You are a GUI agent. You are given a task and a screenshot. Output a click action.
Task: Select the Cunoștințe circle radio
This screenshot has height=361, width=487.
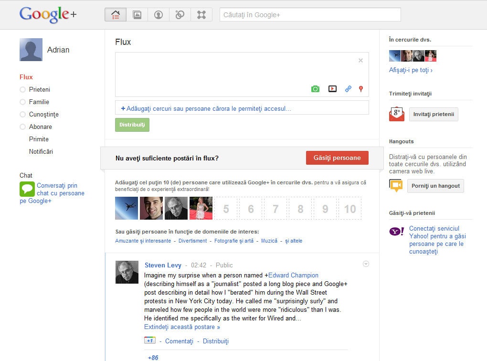22,114
